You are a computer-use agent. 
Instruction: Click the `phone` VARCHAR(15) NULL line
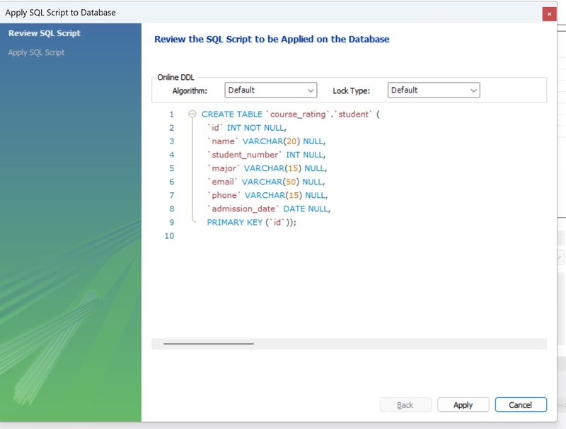tap(267, 195)
